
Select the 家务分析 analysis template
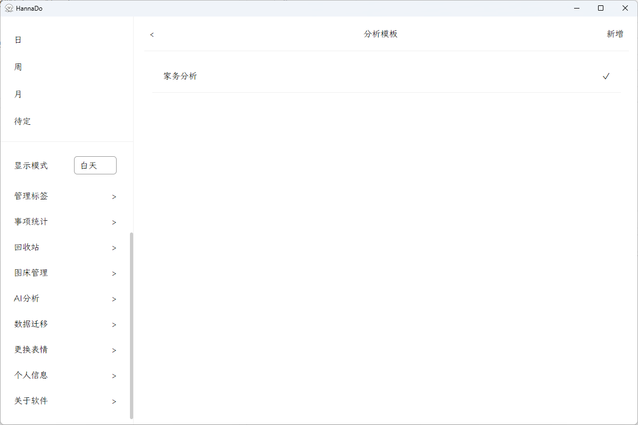(x=179, y=76)
